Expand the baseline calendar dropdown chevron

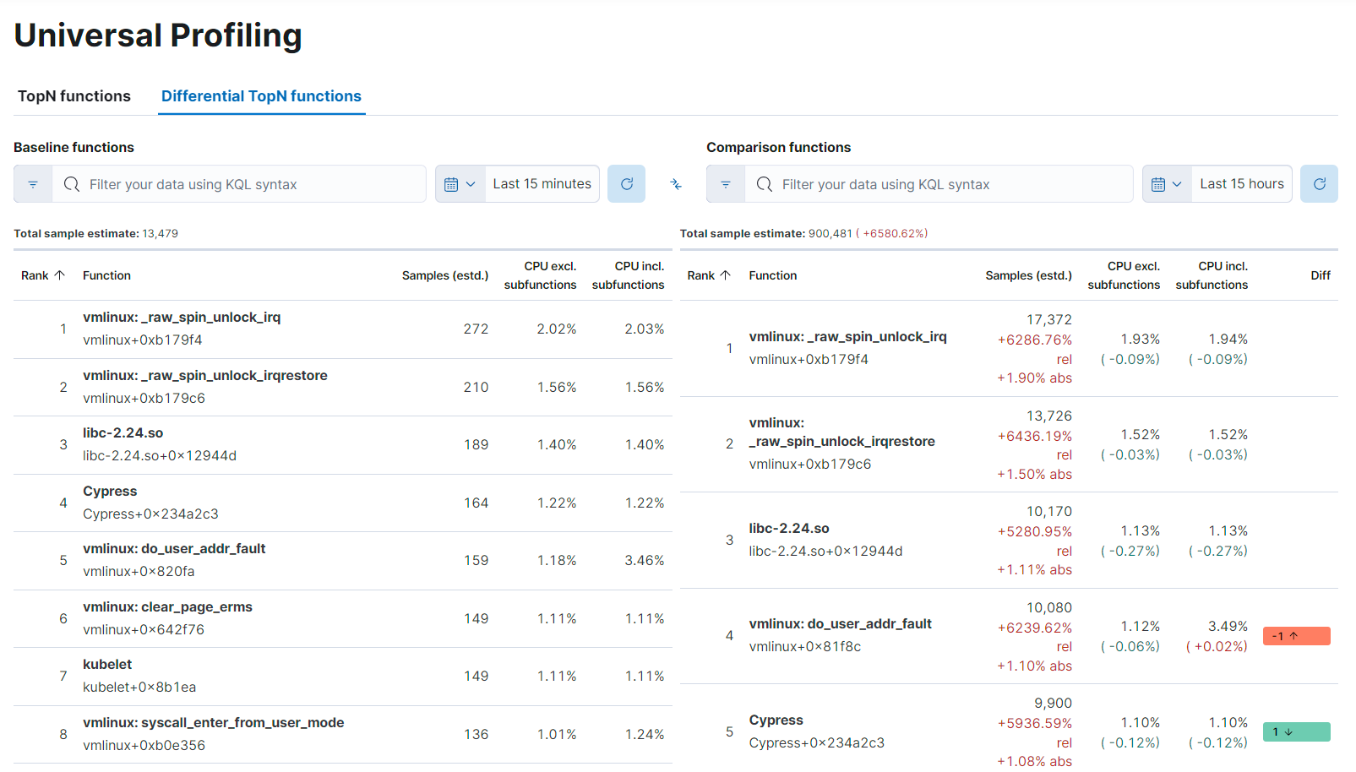pos(471,183)
